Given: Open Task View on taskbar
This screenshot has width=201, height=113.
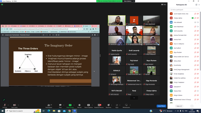Looking at the screenshot, I should click(x=44, y=111).
